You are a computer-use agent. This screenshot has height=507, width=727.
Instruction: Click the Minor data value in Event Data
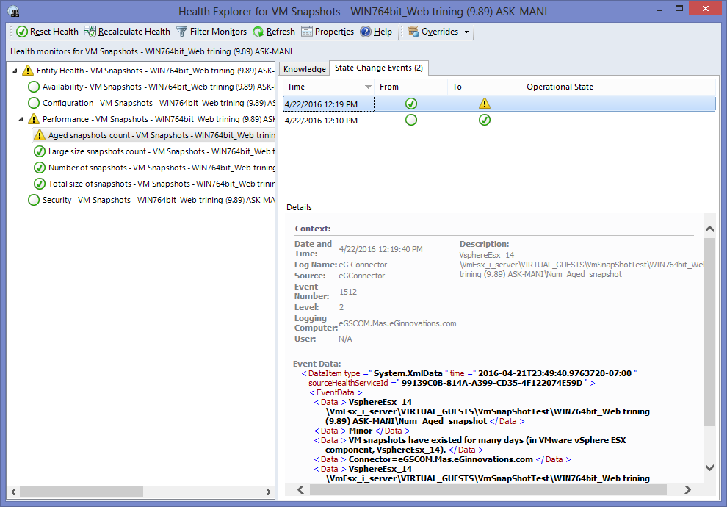click(x=361, y=431)
